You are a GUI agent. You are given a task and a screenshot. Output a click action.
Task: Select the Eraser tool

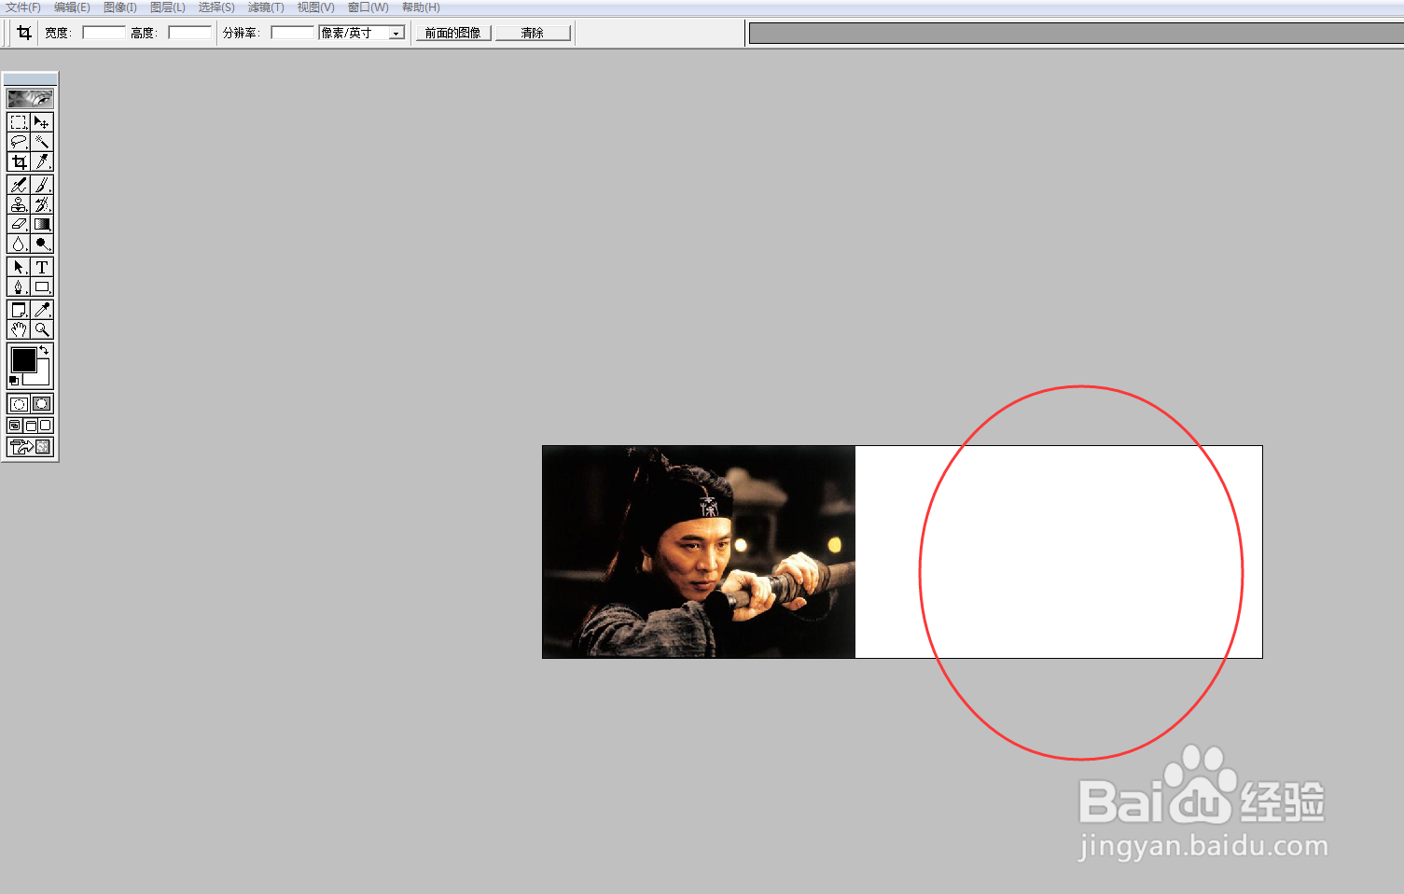coord(19,224)
